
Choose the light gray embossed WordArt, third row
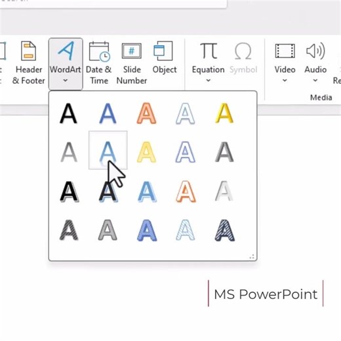click(224, 191)
